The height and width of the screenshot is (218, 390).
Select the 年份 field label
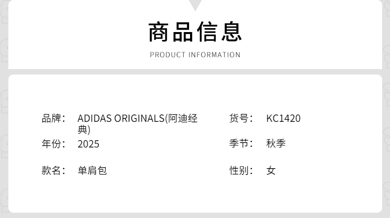click(x=53, y=144)
